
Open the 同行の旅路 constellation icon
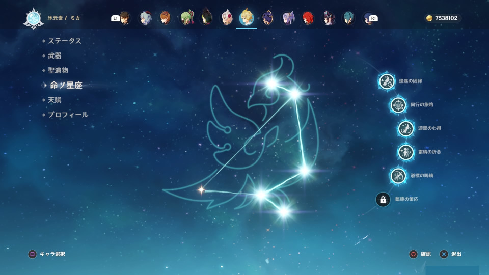pos(398,105)
